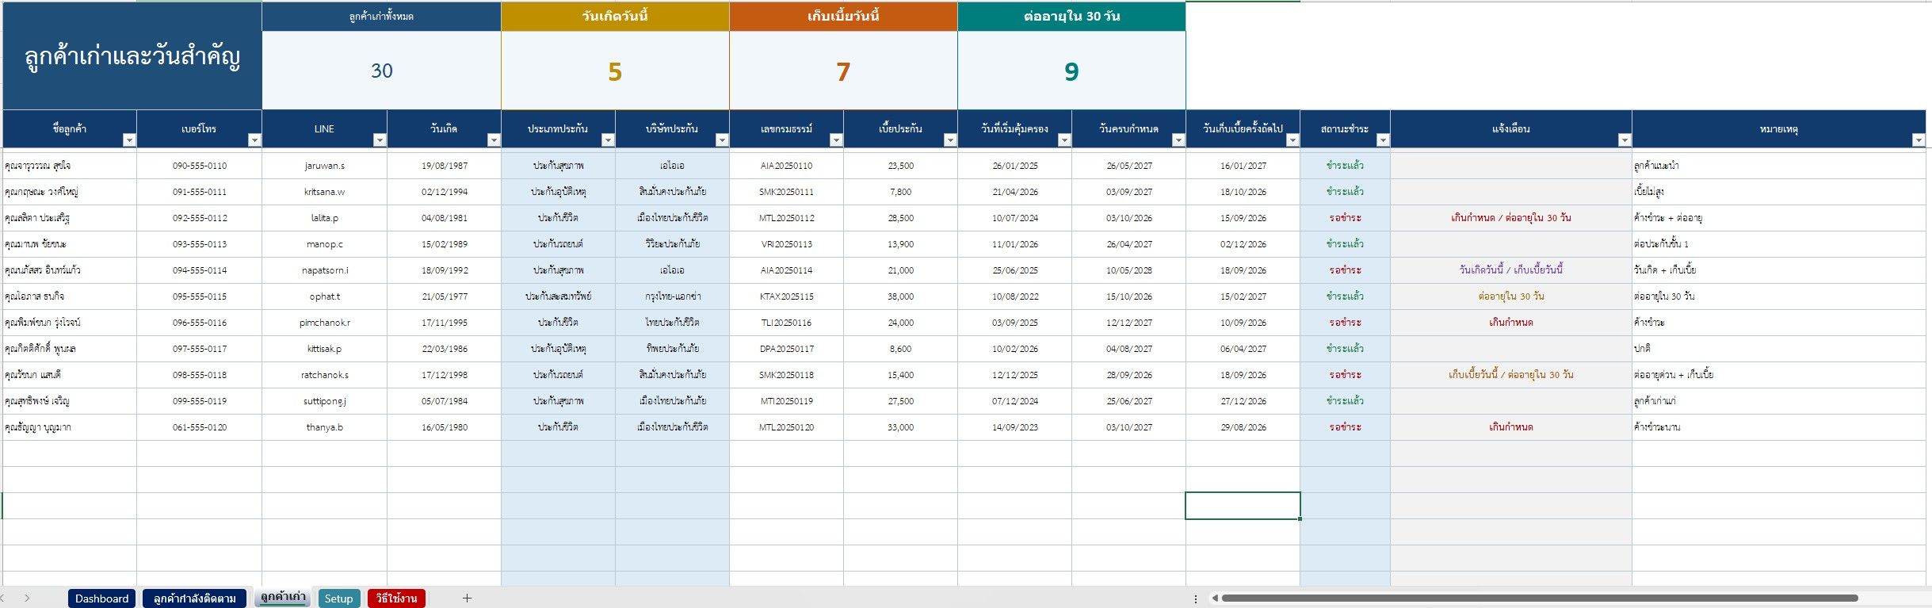Click the alert cell "วันเกิดวันนี้ / เก็บเบี้ยวันนี้"
The width and height of the screenshot is (1932, 608).
click(x=1510, y=270)
